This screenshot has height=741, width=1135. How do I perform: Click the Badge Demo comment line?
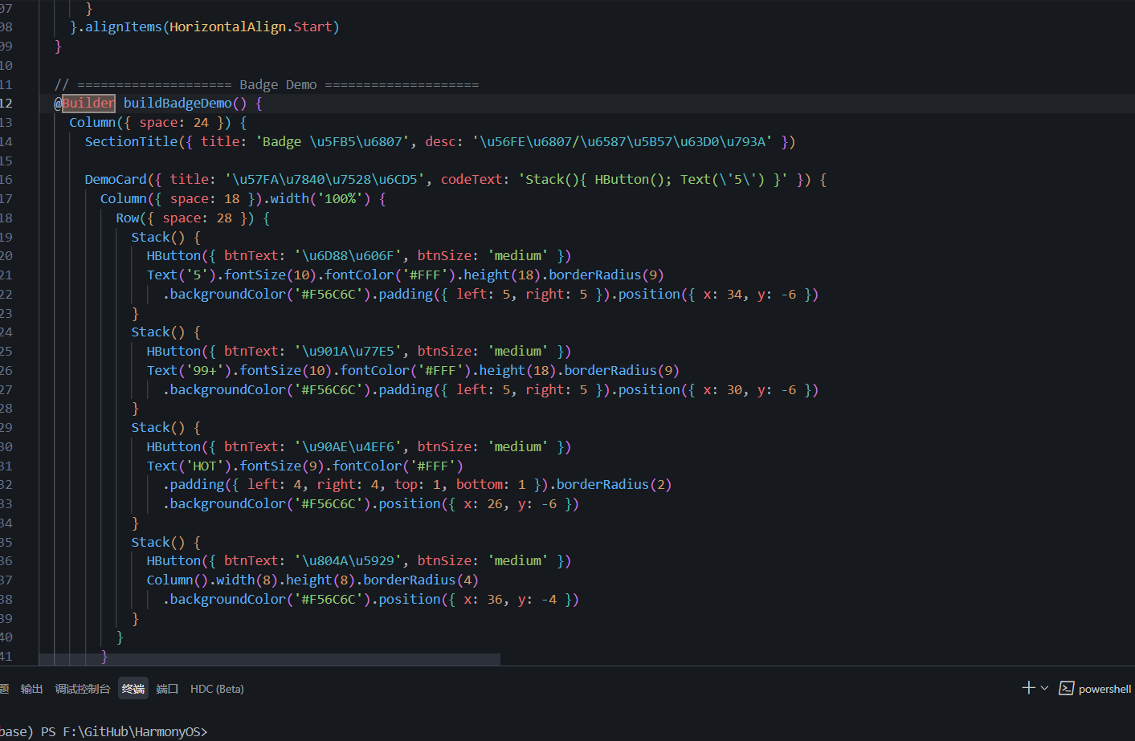pyautogui.click(x=266, y=84)
